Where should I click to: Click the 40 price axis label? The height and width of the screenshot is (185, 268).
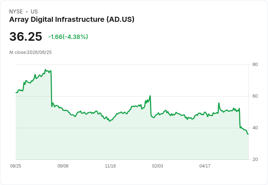point(255,128)
